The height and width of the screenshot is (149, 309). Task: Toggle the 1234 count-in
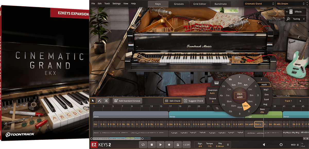coord(186,145)
